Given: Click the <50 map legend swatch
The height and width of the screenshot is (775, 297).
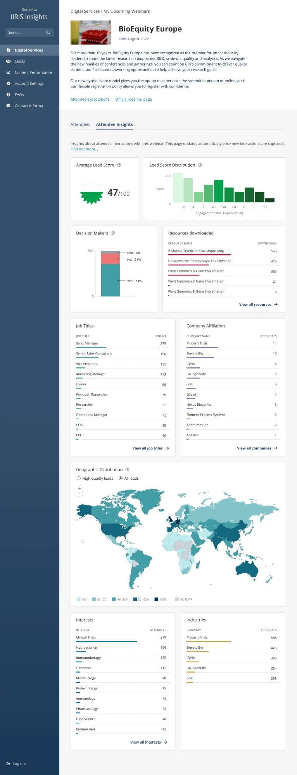Looking at the screenshot, I should click(79, 599).
